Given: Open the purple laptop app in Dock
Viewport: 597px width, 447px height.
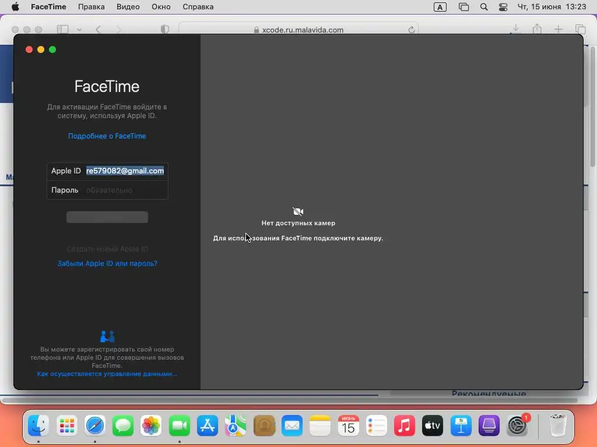Looking at the screenshot, I should [x=489, y=425].
